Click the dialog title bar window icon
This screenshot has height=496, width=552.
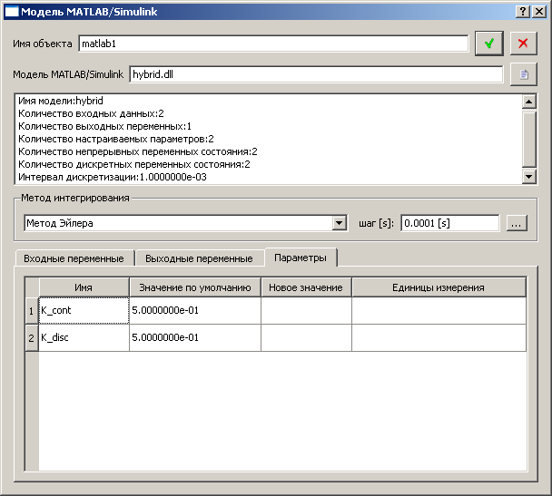[x=12, y=12]
